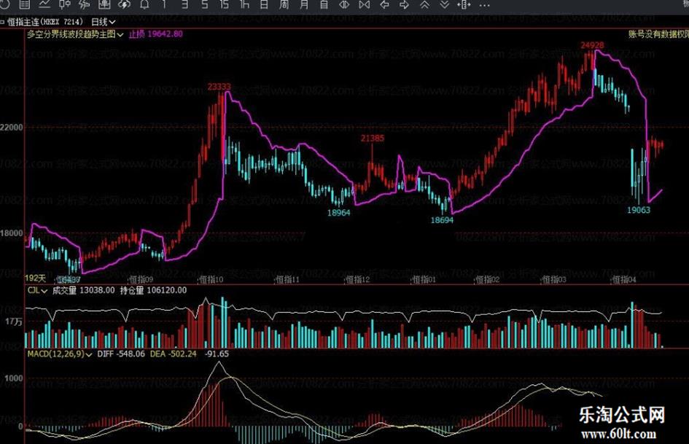Click the 恒指01 timeline label
This screenshot has width=689, height=444.
click(x=424, y=279)
